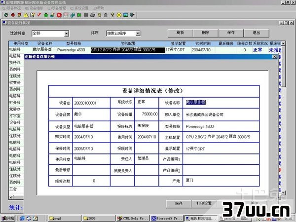Viewport: 296px width, 222px height.
Task: Click the table list scroll up arrow
Action: [283, 43]
